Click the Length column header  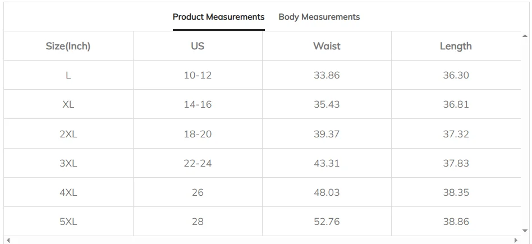pos(456,46)
